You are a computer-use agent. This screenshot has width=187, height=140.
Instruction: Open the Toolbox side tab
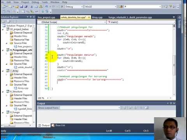180,22
